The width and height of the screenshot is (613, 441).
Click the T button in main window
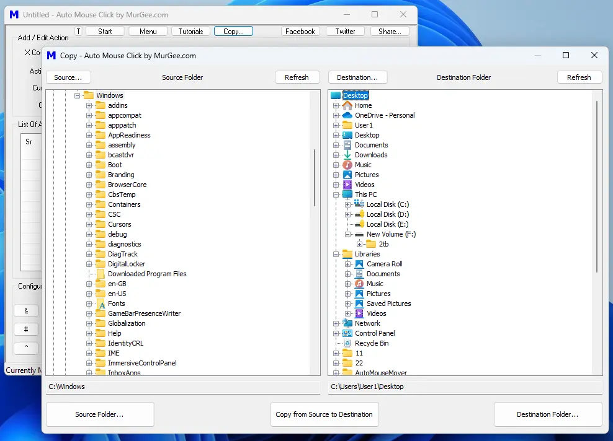(79, 31)
